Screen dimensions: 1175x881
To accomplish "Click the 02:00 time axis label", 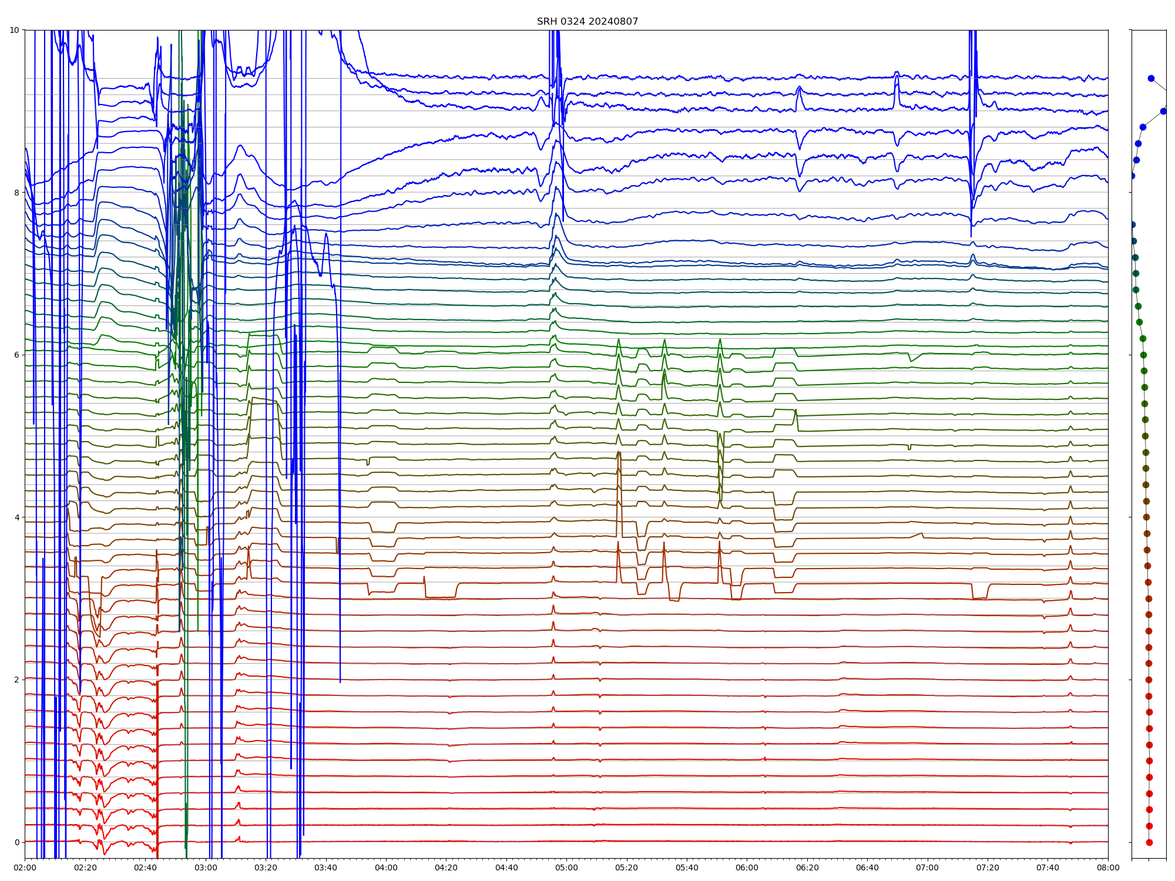I will click(x=25, y=867).
